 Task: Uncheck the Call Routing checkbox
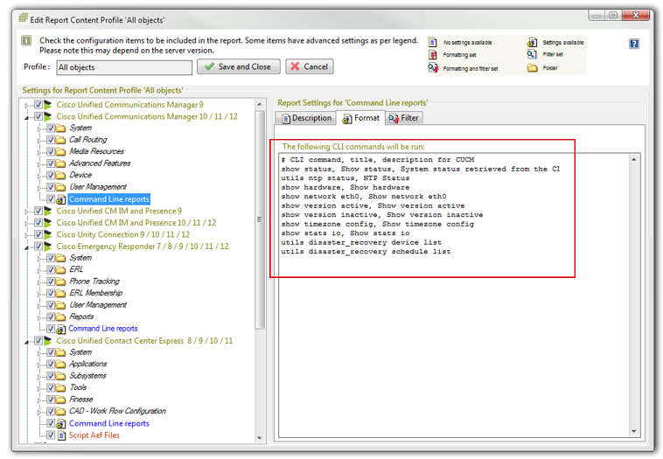tap(51, 140)
